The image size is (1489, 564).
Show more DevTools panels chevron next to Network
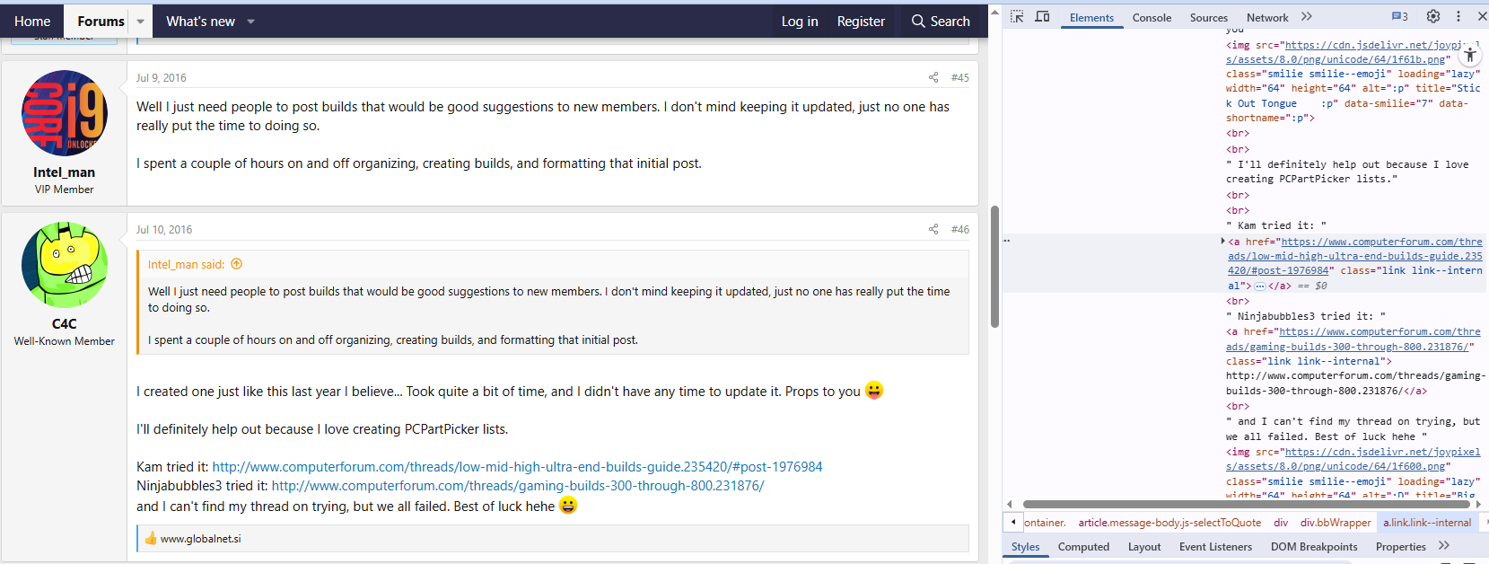coord(1307,17)
